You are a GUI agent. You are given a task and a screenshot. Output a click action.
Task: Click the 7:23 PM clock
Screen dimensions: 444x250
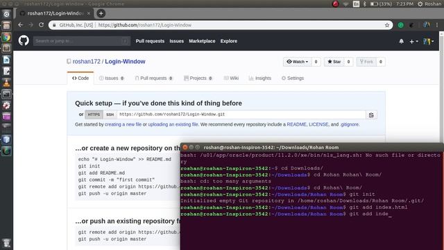404,4
